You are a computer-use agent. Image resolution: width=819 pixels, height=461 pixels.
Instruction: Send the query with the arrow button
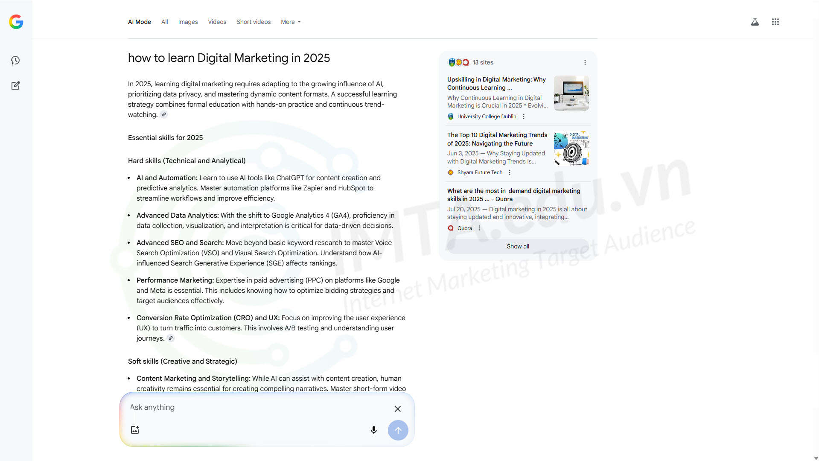pyautogui.click(x=398, y=430)
